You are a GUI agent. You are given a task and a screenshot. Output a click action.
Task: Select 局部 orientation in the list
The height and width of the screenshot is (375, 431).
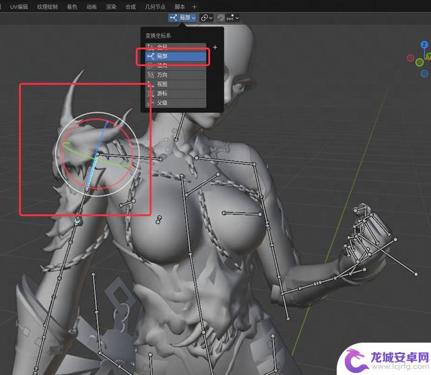tap(176, 56)
